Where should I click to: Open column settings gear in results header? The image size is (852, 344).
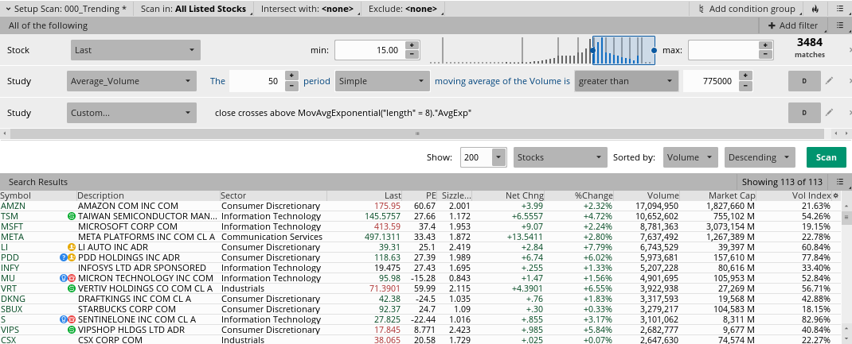[x=836, y=195]
